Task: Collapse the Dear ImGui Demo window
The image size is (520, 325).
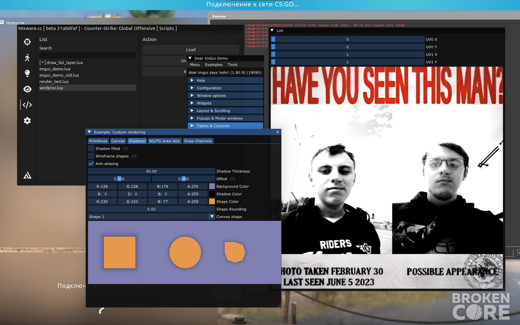Action: (190, 58)
